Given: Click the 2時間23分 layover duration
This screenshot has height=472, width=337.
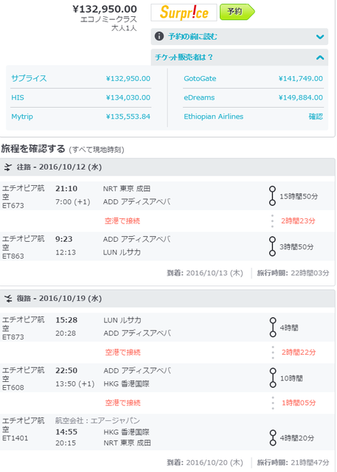Looking at the screenshot, I should point(298,221).
